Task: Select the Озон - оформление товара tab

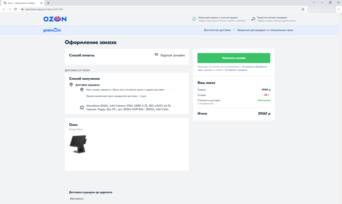Action: (x=21, y=3)
